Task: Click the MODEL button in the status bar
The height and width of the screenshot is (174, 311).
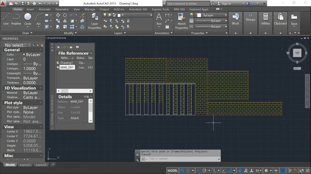Action: click(172, 170)
